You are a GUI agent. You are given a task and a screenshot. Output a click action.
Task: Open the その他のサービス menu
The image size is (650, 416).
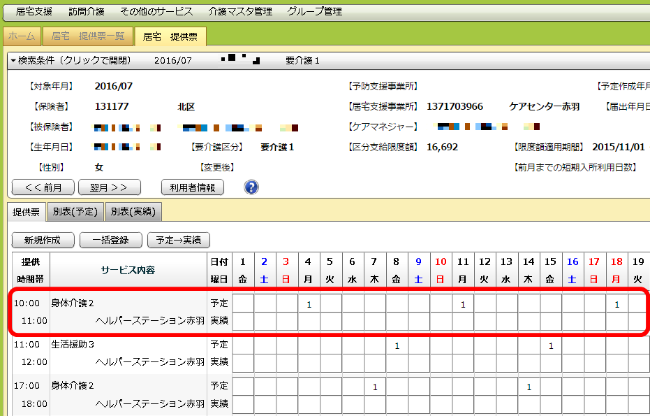(x=155, y=12)
